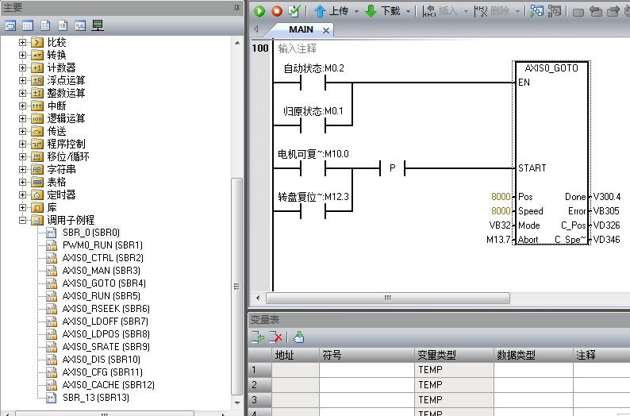Select PWM0_RUN (SBR1) subroutine
The image size is (630, 416).
pyautogui.click(x=102, y=245)
